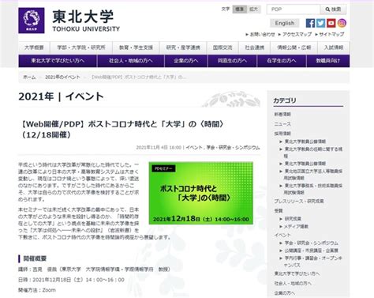Viewport: 374px width, 298px height.
Task: Open the 社会連携 menu
Action: coord(254,47)
